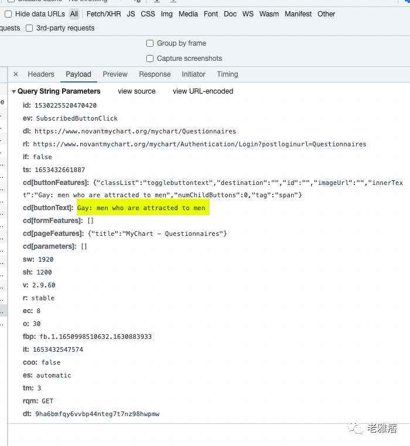Click the view source link

point(136,91)
